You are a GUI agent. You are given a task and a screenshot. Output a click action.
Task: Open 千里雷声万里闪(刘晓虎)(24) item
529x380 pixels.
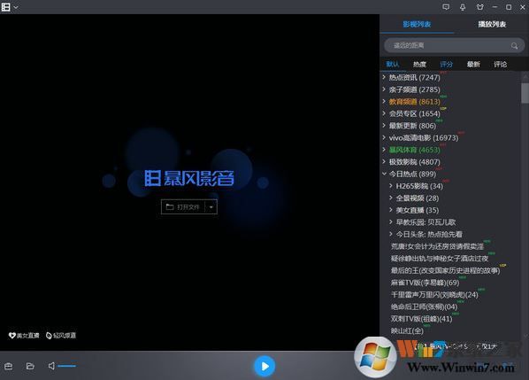(434, 295)
